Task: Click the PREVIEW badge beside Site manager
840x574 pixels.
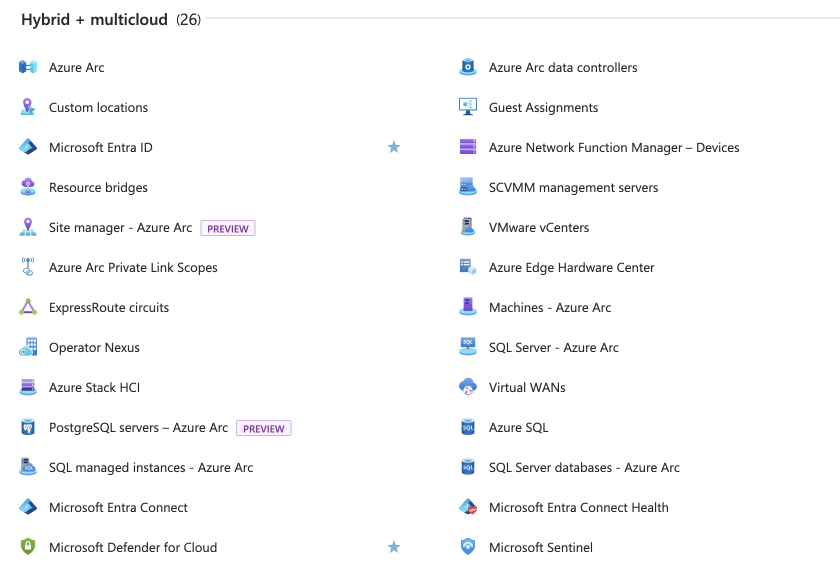Action: point(228,228)
